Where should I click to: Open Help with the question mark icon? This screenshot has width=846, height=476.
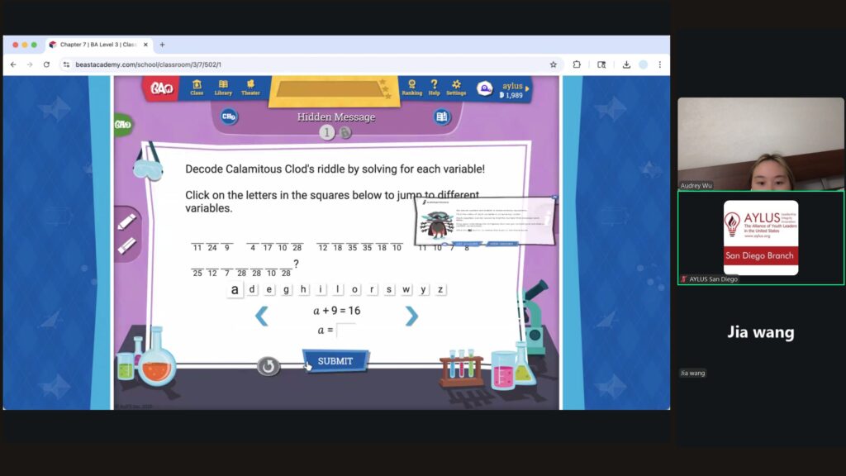[434, 87]
